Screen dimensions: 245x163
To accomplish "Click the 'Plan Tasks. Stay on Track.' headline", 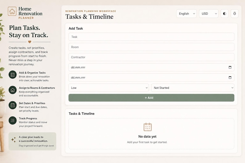I will pos(28,31).
